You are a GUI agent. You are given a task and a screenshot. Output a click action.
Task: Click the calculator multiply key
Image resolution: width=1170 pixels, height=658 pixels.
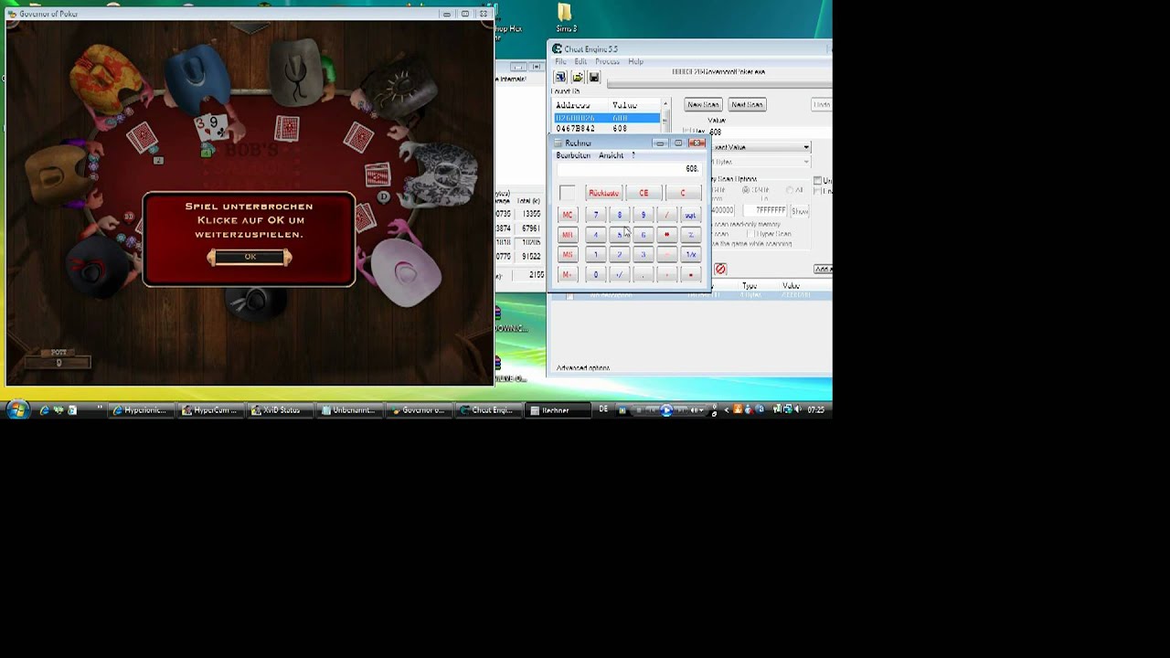click(x=666, y=235)
